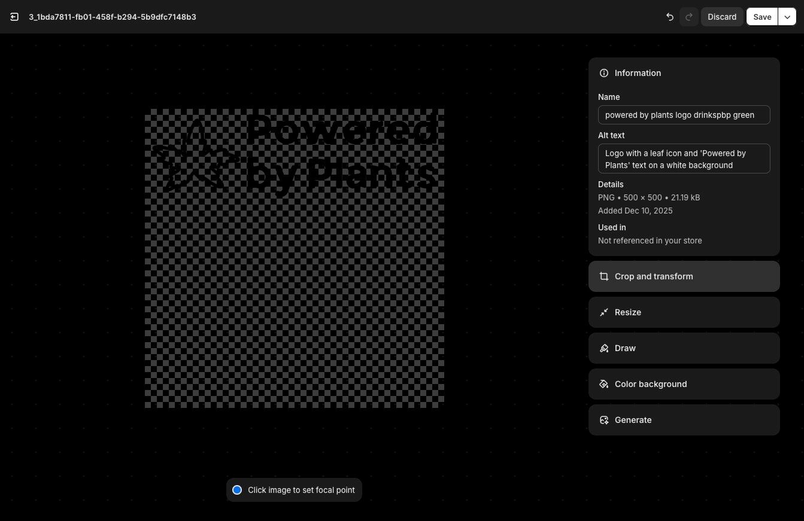
Task: Click the Redo arrow icon
Action: tap(688, 17)
